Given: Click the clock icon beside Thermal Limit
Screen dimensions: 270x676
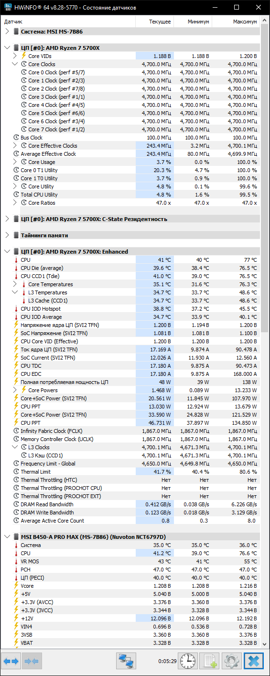Looking at the screenshot, I should (16, 472).
